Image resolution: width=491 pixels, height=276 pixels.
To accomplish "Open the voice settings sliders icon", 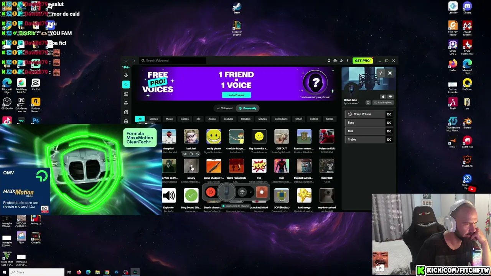I will coord(381,73).
